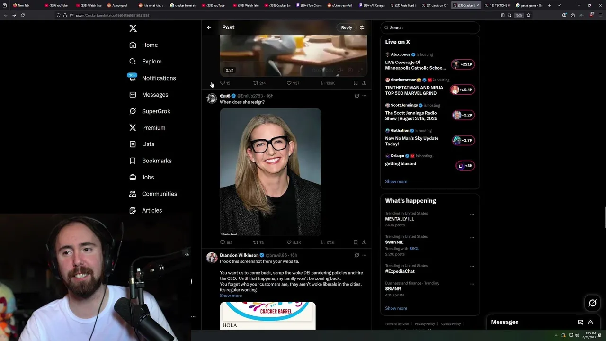Screen dimensions: 606x341
Task: Show more under Live on X
Action: pos(396,182)
